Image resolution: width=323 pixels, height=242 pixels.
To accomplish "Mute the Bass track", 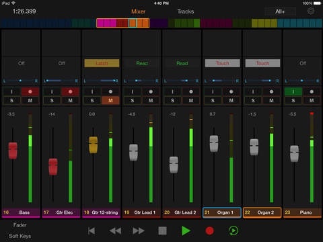I will point(30,100).
